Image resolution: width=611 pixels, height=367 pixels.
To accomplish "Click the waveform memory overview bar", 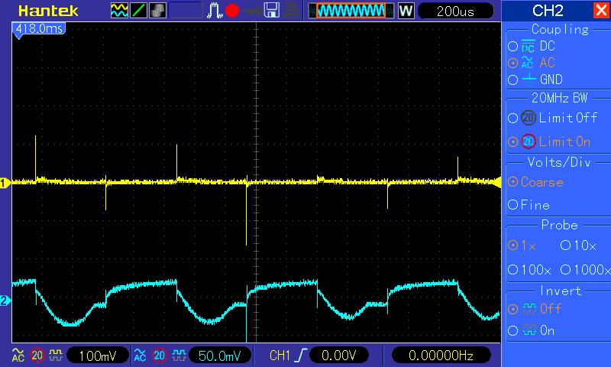I will pos(351,11).
